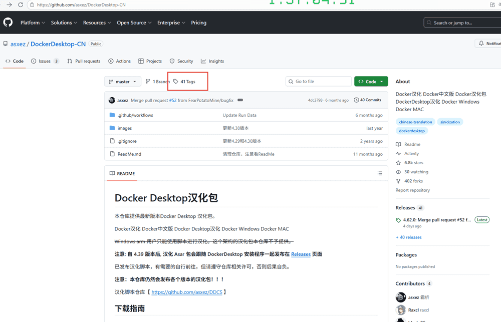Click the 40 Commits history icon
Viewport: 501px width, 322px height.
click(356, 100)
